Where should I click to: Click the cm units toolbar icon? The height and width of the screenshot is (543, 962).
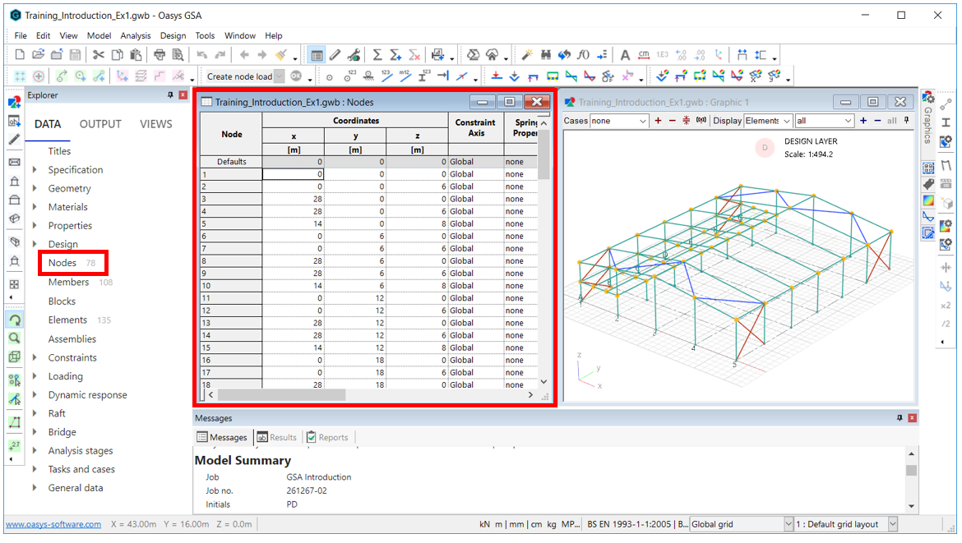click(x=643, y=55)
